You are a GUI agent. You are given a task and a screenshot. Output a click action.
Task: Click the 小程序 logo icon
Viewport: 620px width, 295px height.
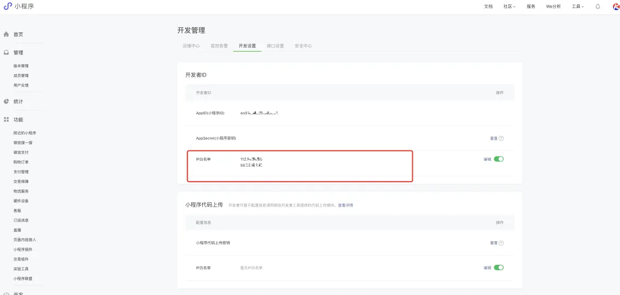8,6
